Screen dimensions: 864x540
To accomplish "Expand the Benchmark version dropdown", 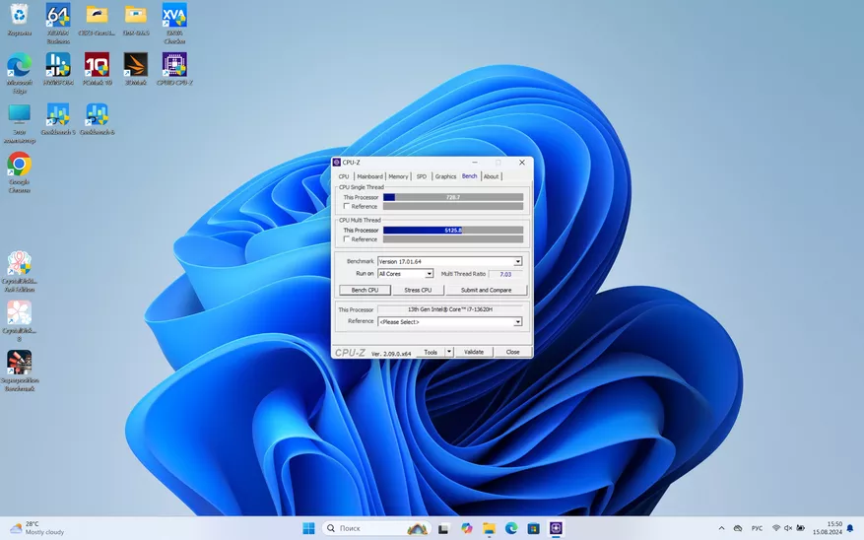I will tap(517, 261).
